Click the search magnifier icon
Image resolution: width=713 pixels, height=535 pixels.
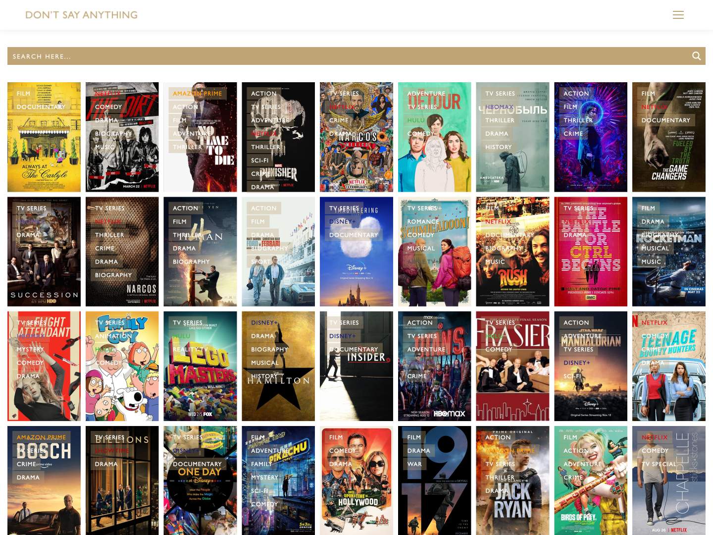click(x=696, y=56)
